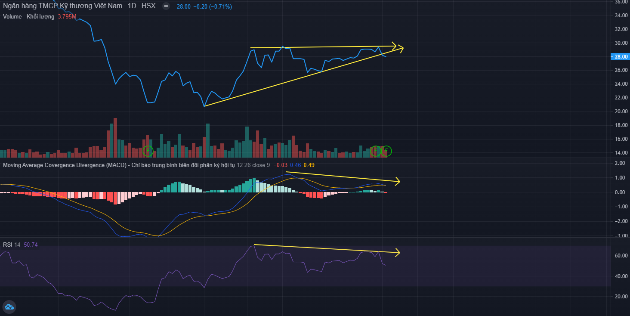Click the RSI 14 indicator label

click(x=12, y=245)
